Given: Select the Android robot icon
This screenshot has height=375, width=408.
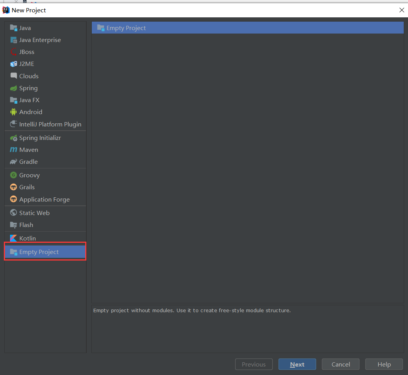Looking at the screenshot, I should pos(13,112).
